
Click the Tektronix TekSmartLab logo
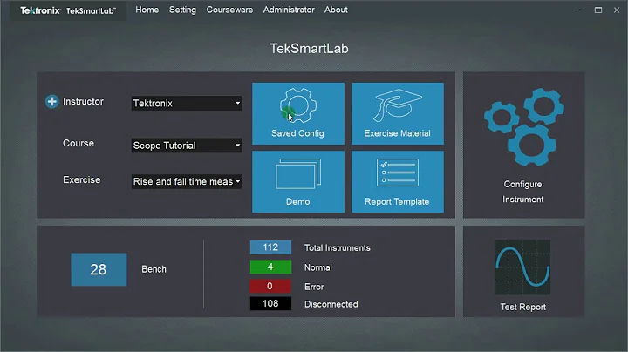coord(68,10)
